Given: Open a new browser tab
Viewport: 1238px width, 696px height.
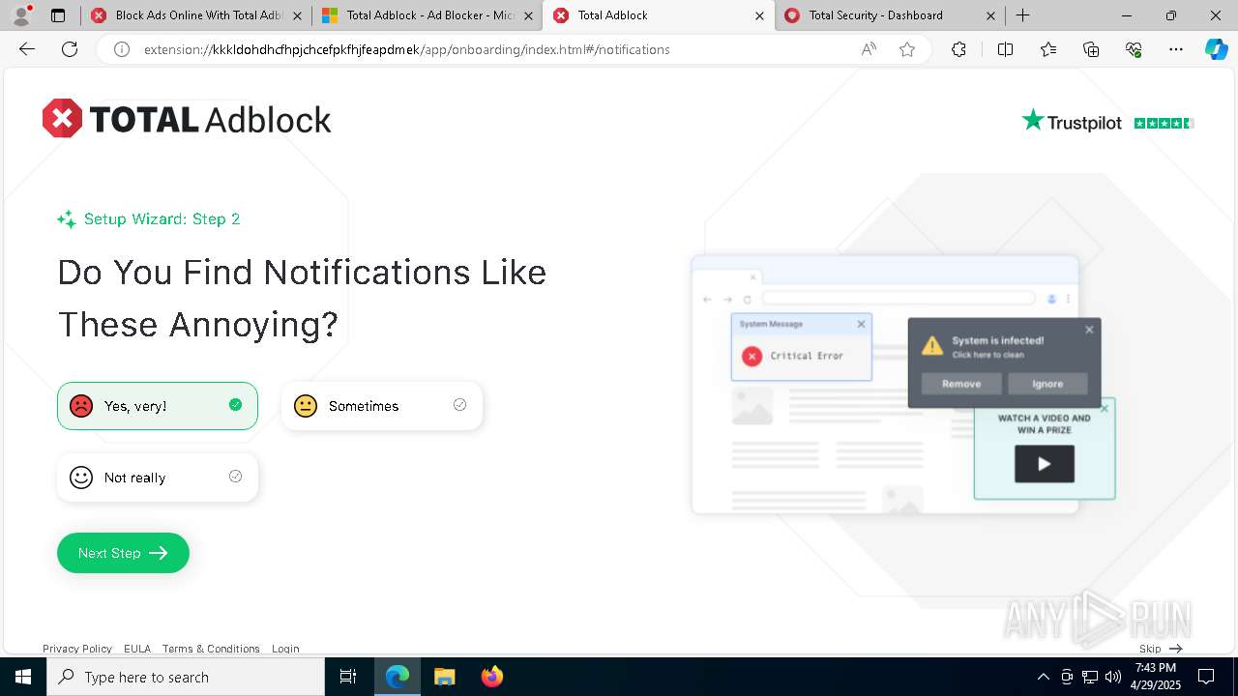Looking at the screenshot, I should click(x=1022, y=15).
